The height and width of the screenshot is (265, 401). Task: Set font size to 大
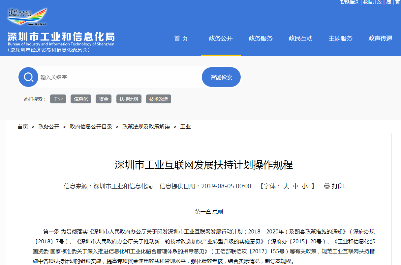click(286, 186)
